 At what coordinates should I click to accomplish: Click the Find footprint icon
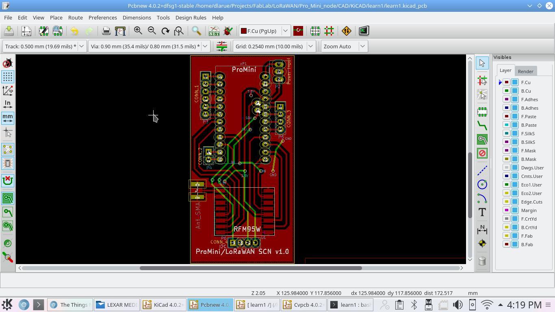tap(197, 31)
